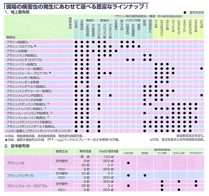Screen dimensions: 209x196
Task: Click the ★ after ブラシンジョーカーフロアブル in the ground table
Action: (x=50, y=73)
